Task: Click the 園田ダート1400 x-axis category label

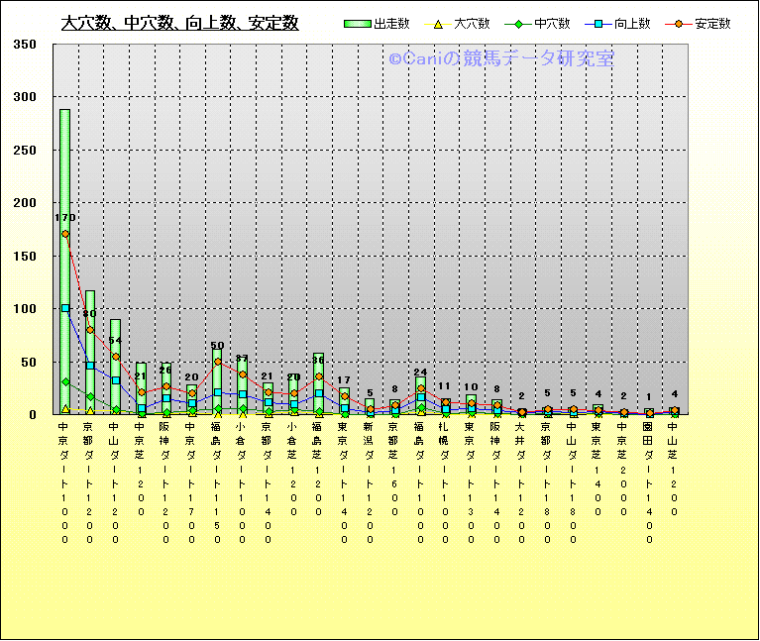Action: pyautogui.click(x=649, y=482)
